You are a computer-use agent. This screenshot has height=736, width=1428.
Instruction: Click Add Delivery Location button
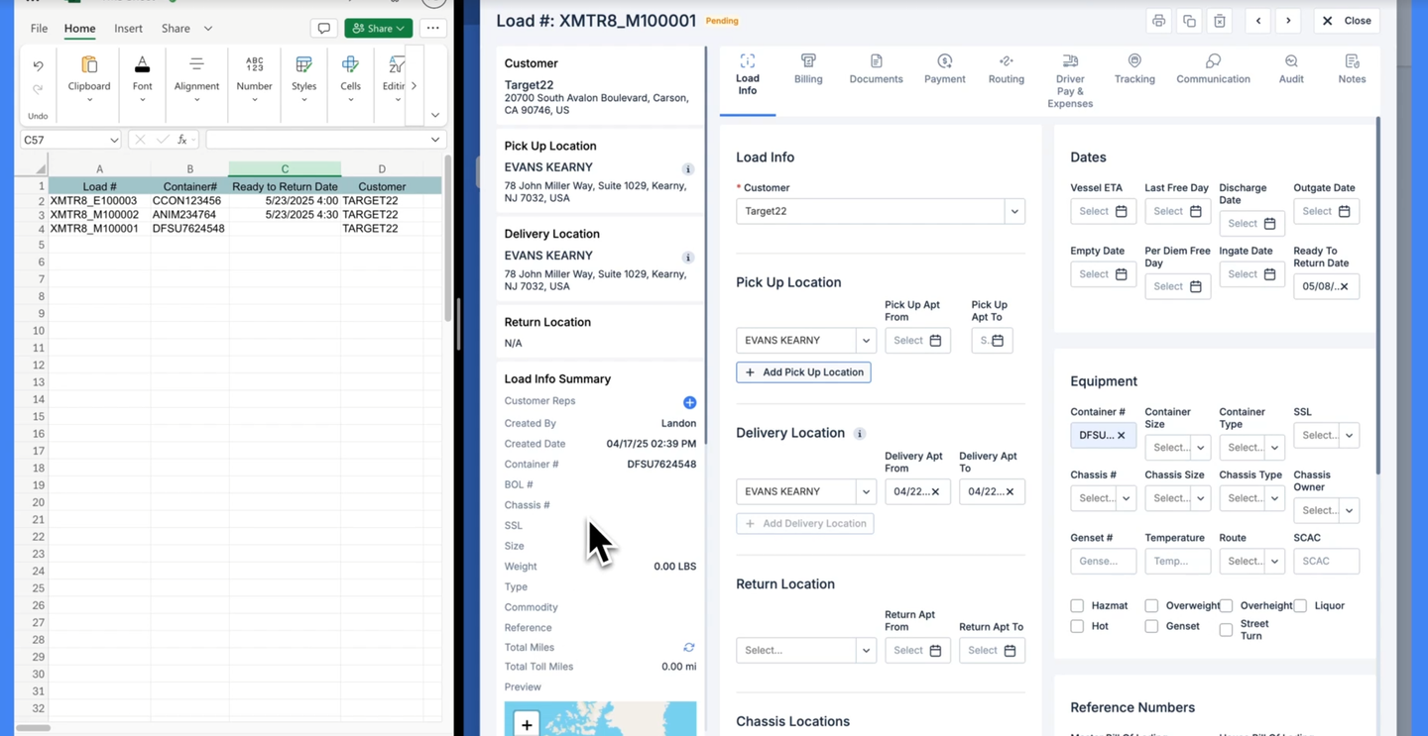click(804, 523)
